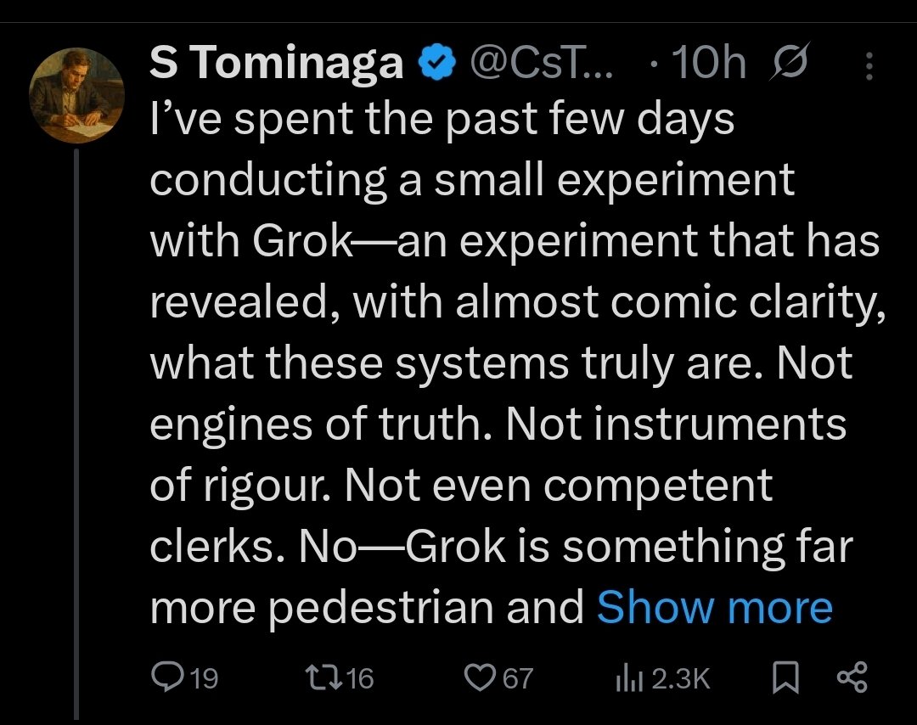Share the post via the share icon
Image resolution: width=917 pixels, height=725 pixels.
pos(852,677)
